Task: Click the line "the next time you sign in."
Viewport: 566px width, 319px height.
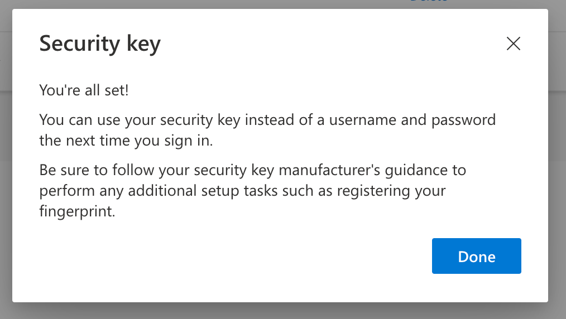Action: tap(126, 141)
